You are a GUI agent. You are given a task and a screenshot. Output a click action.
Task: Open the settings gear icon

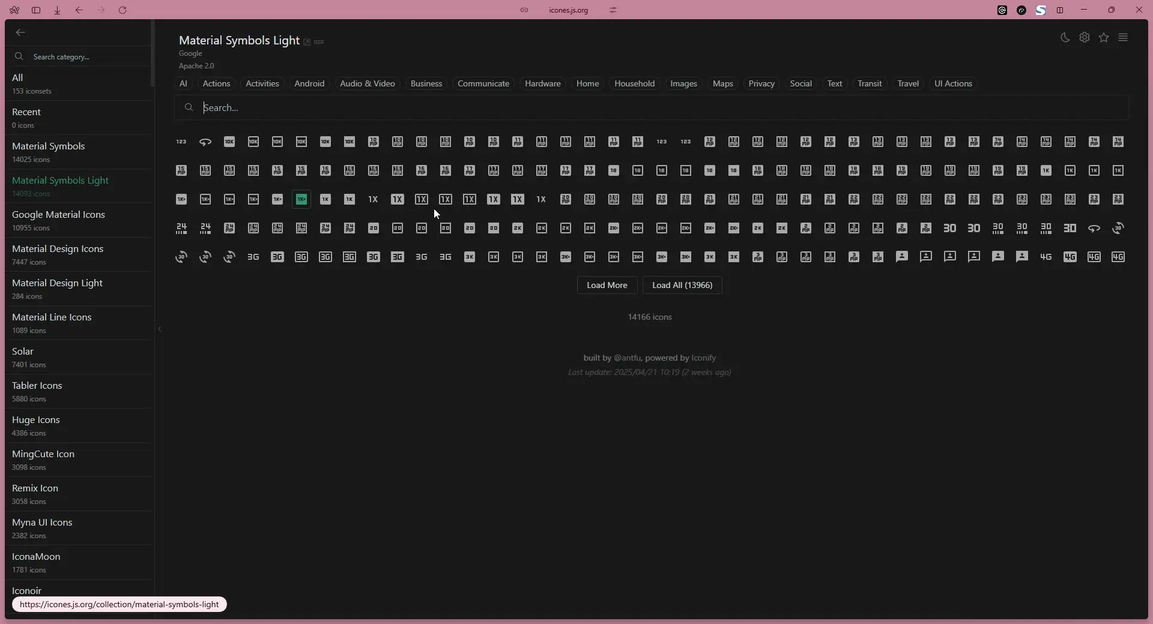point(1085,37)
